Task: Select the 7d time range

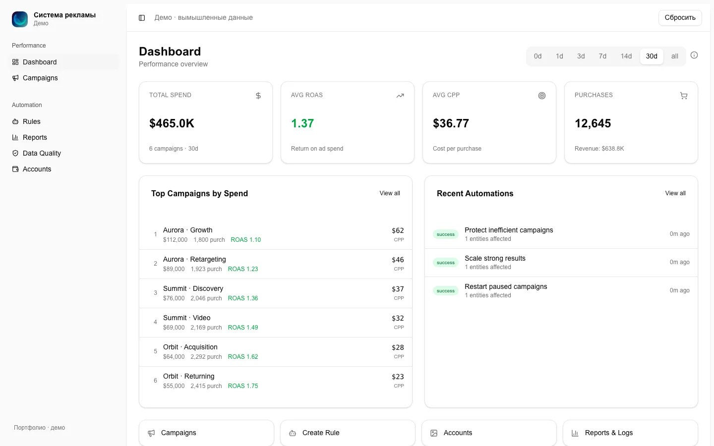Action: [x=602, y=56]
